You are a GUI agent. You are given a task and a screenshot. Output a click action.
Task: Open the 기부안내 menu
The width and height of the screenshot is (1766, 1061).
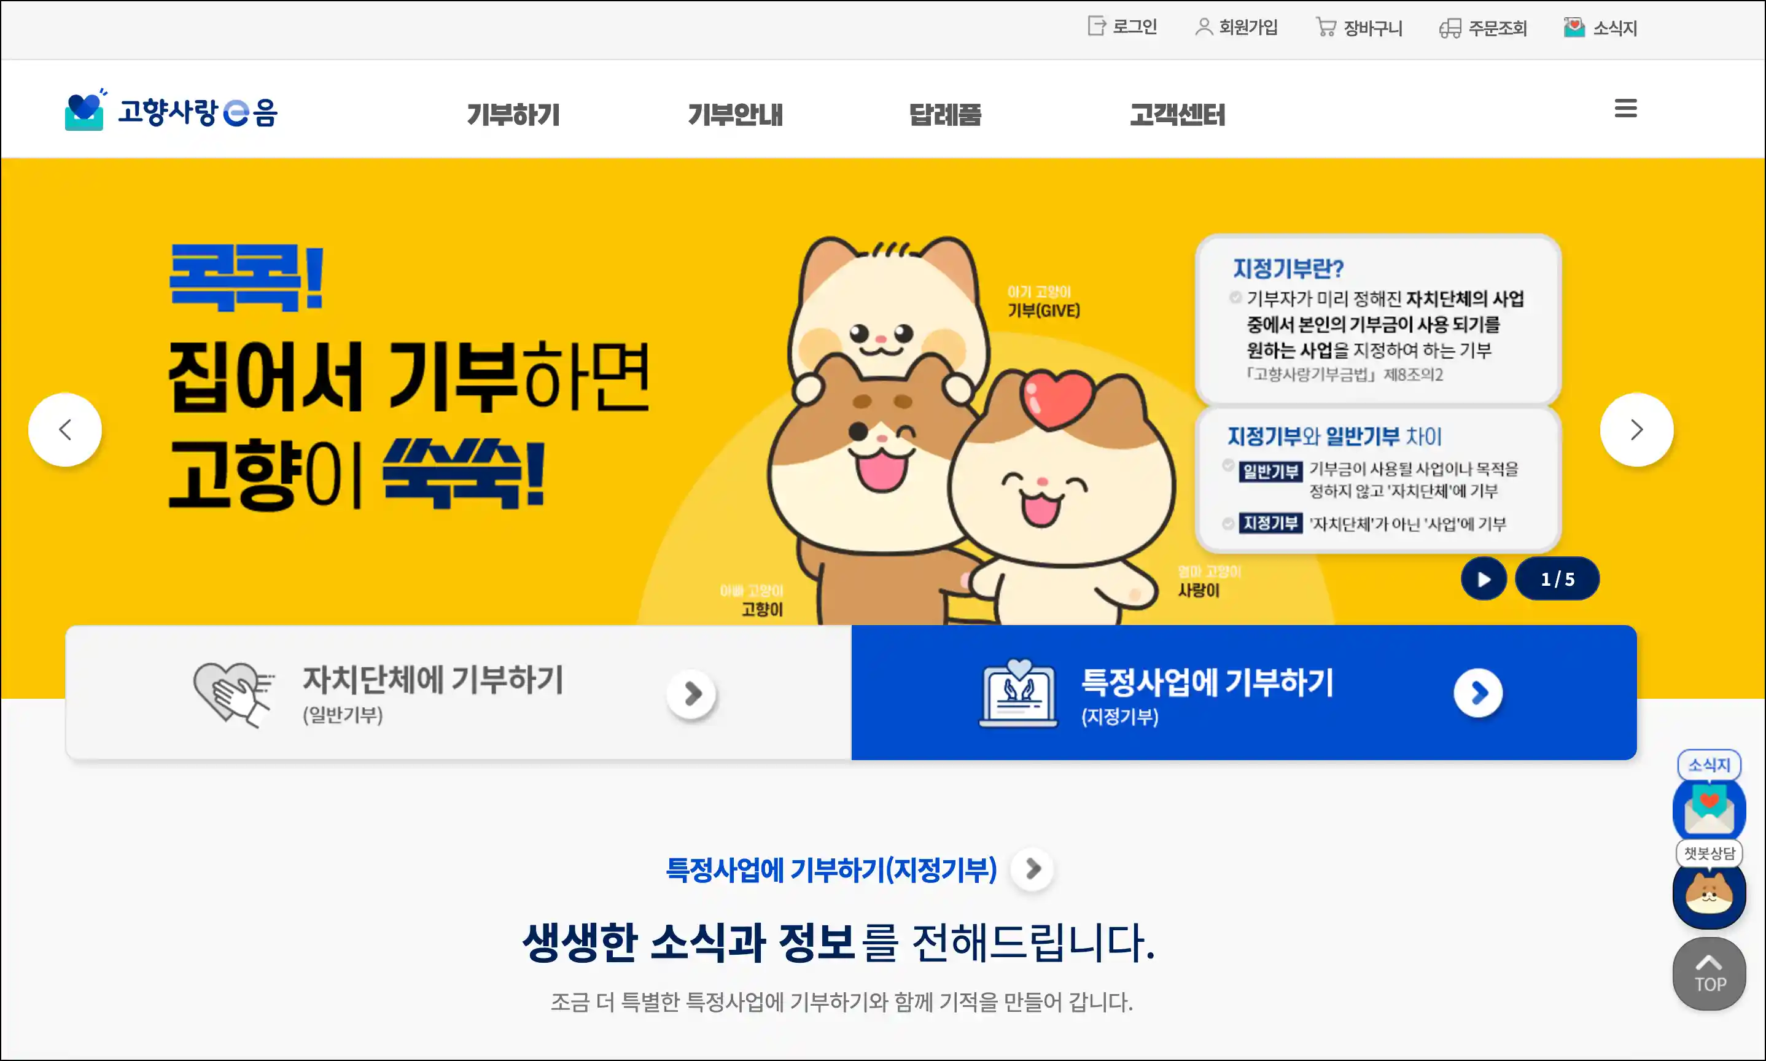735,114
